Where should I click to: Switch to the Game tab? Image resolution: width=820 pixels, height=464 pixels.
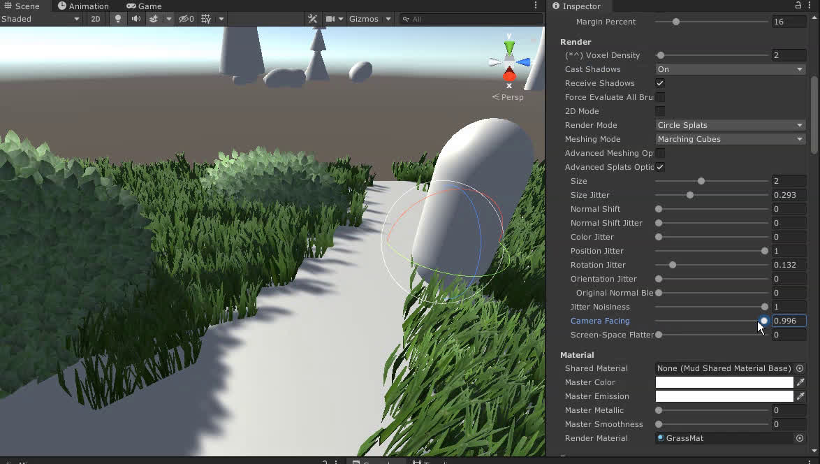[144, 6]
